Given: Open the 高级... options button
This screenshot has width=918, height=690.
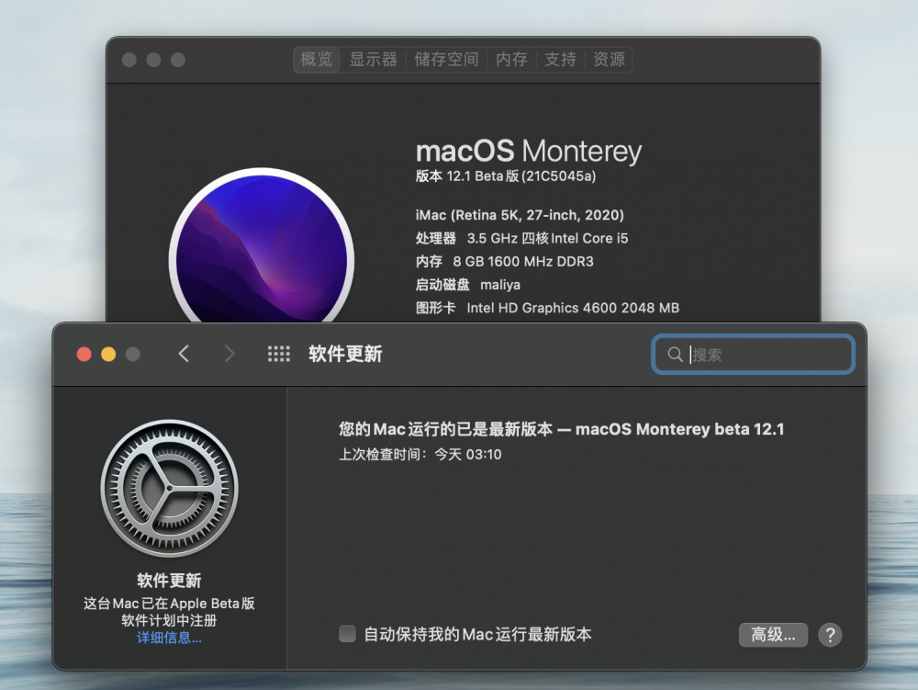Looking at the screenshot, I should (773, 635).
